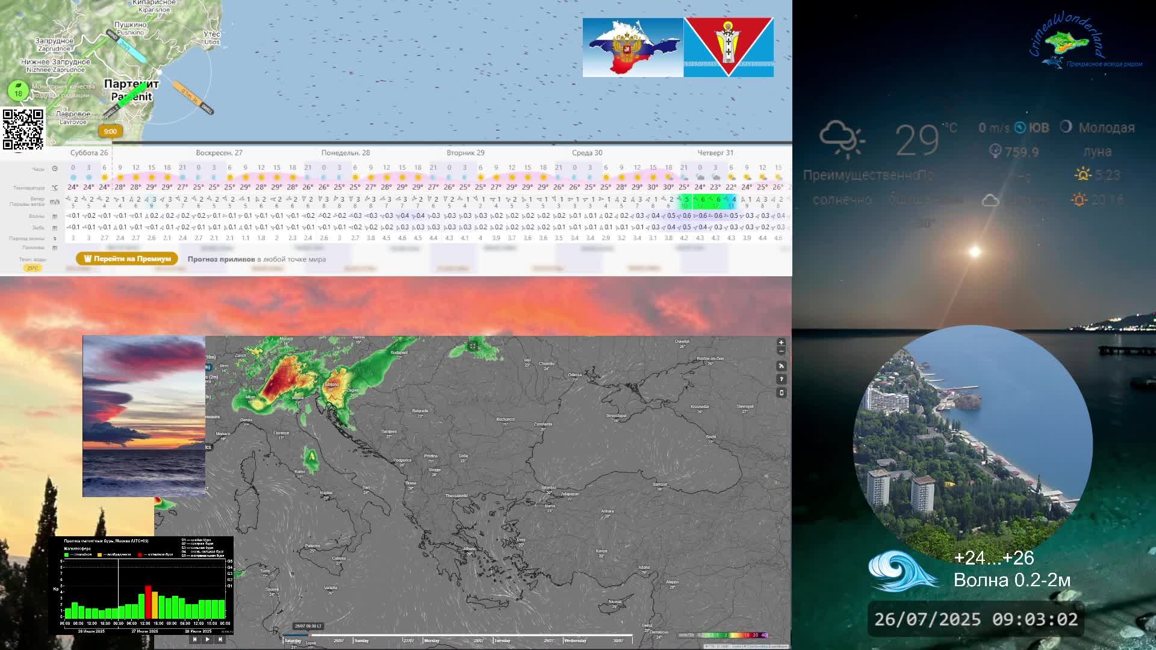
Task: Select the 'Вторник 29' day header
Action: [x=465, y=153]
